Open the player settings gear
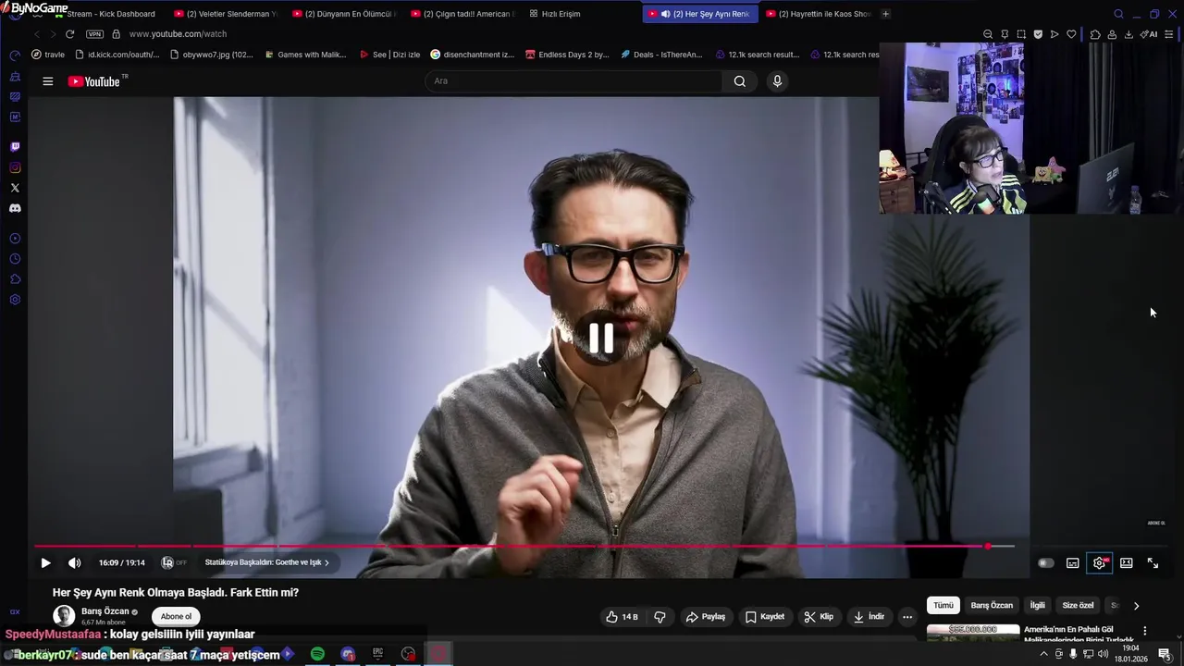Viewport: 1184px width, 666px height. tap(1099, 562)
